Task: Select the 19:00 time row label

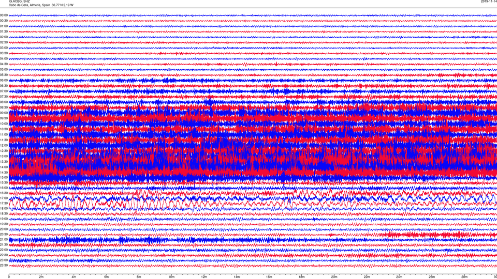Action: tap(4, 219)
